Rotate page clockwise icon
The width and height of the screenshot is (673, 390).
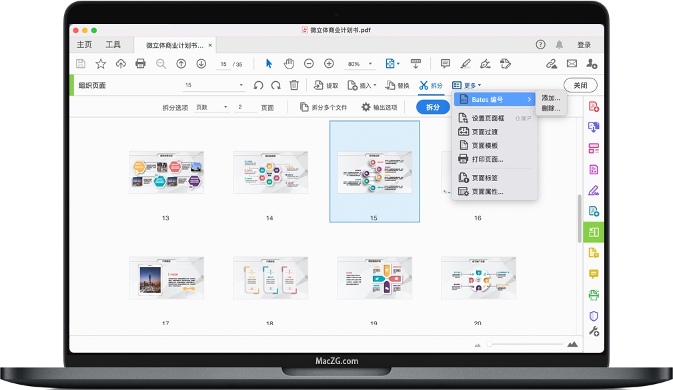pos(275,85)
